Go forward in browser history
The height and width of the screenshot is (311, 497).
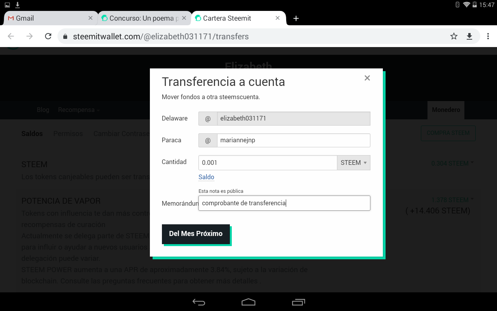point(30,37)
